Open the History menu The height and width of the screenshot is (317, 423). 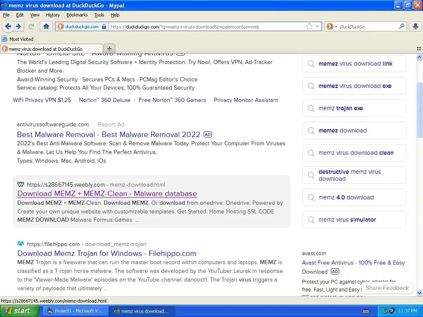click(52, 15)
